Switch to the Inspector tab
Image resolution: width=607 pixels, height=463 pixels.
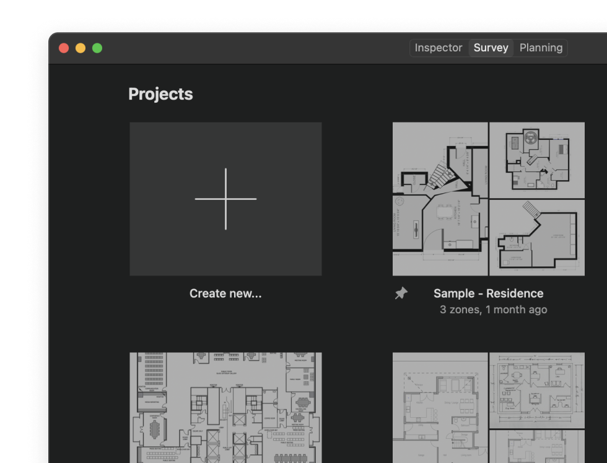[438, 48]
